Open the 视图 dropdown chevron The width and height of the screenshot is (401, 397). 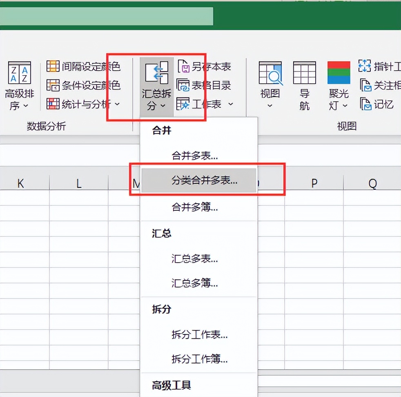point(270,105)
